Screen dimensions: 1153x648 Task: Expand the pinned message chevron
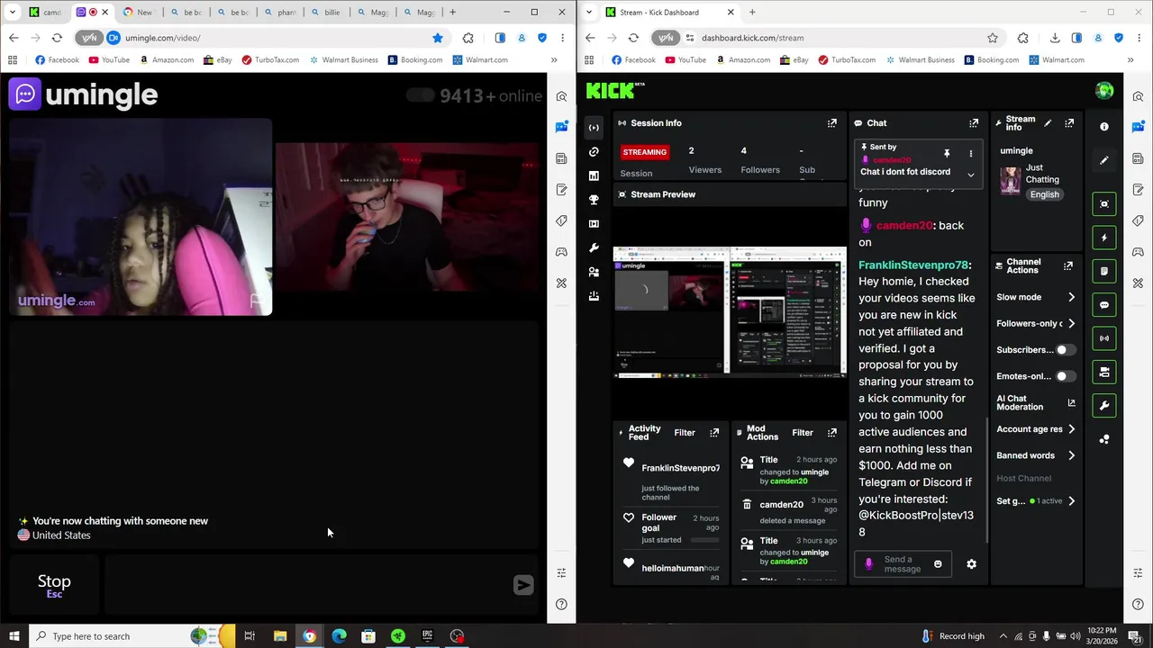click(970, 175)
